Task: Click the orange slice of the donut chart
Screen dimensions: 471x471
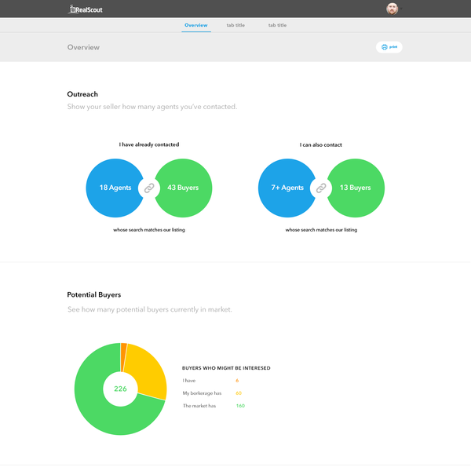Action: (x=123, y=357)
